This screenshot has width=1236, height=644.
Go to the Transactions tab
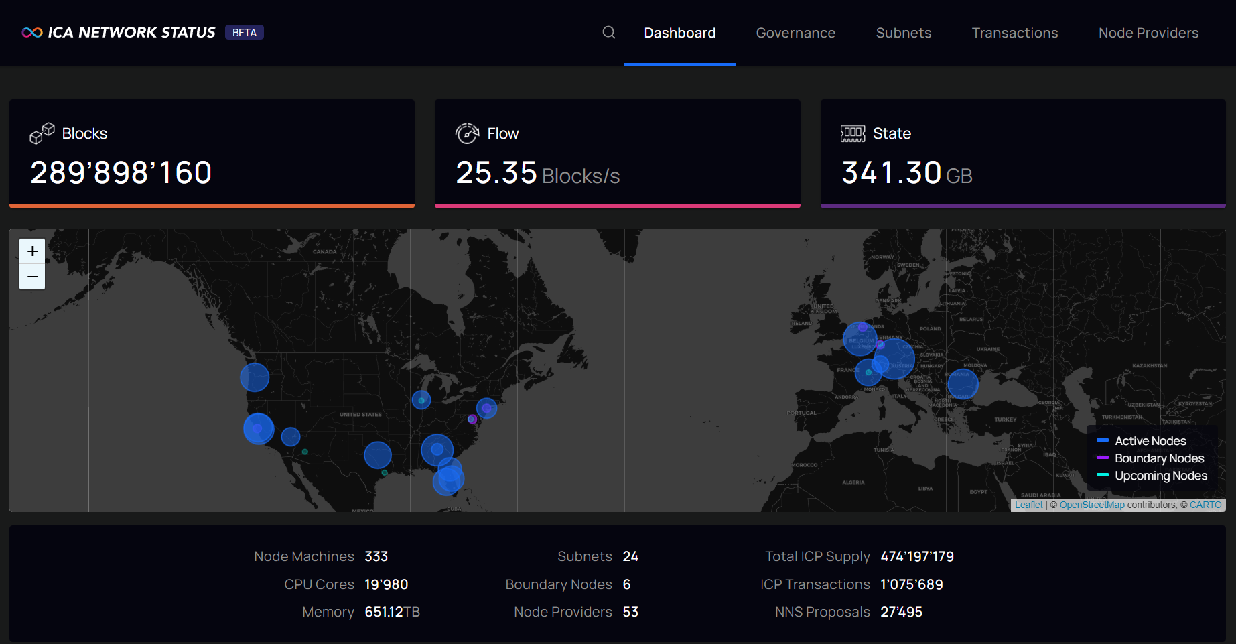click(1015, 33)
